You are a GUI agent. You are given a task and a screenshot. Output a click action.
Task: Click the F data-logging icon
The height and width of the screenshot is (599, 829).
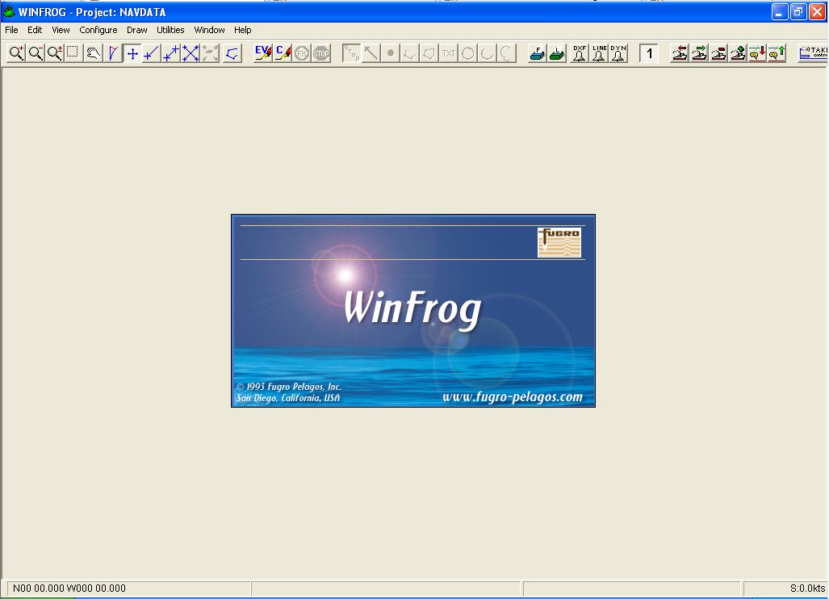(535, 52)
